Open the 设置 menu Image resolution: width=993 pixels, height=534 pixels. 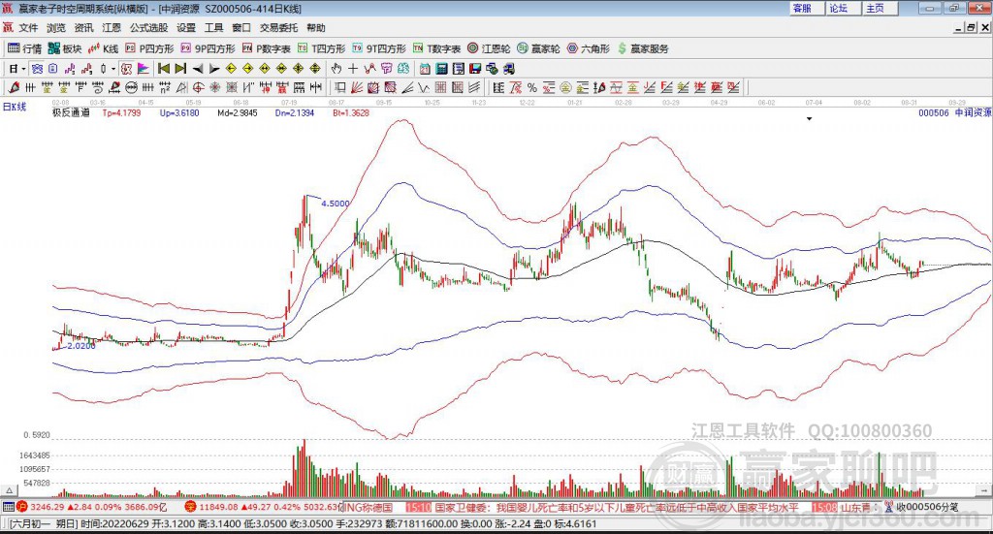(x=186, y=28)
